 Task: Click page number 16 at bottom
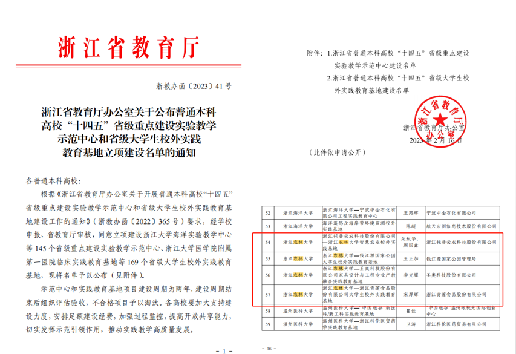point(268,349)
